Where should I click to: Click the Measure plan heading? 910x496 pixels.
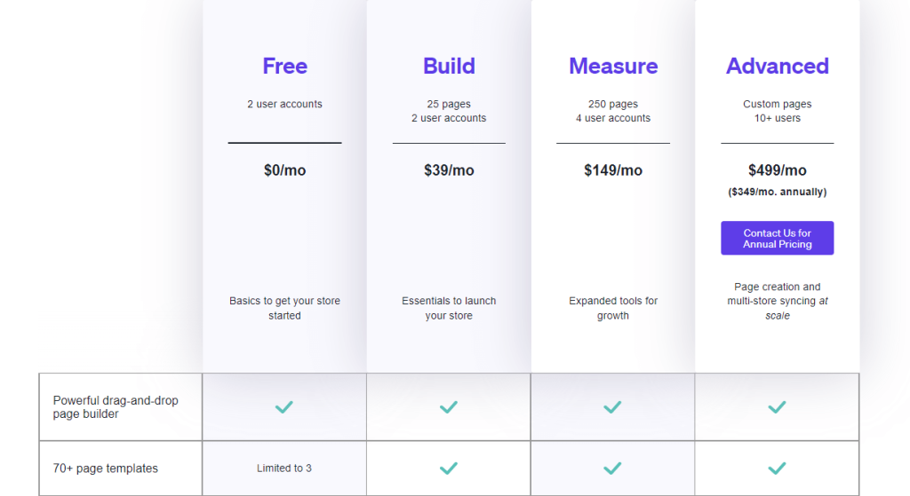coord(613,67)
